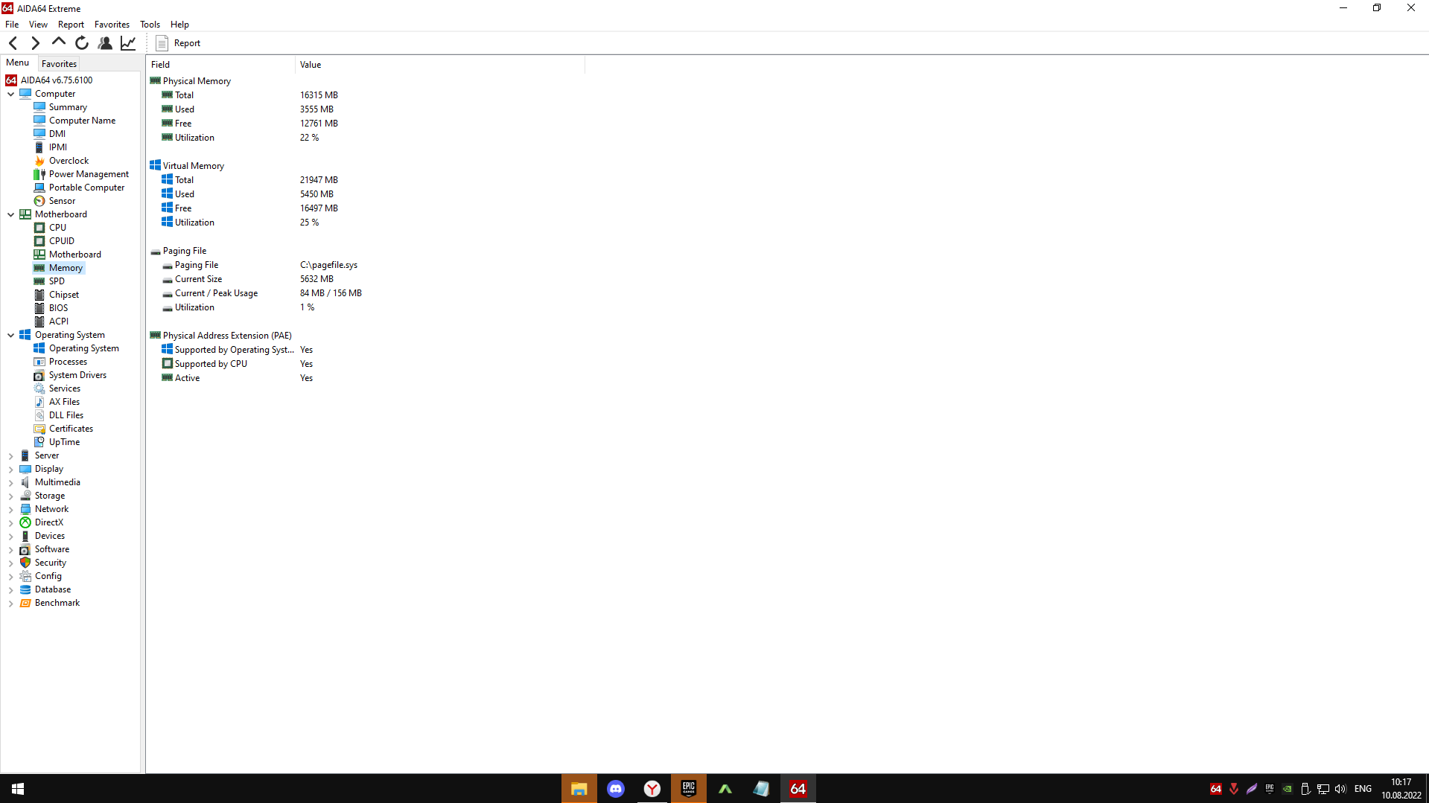
Task: Click the Database cylinder icon
Action: click(x=25, y=589)
